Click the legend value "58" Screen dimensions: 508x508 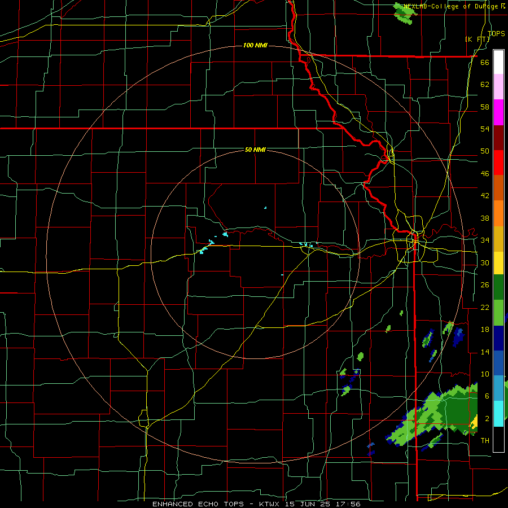point(485,107)
